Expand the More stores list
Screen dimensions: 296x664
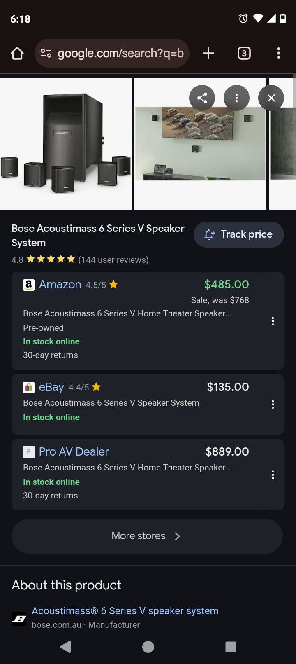pyautogui.click(x=147, y=536)
